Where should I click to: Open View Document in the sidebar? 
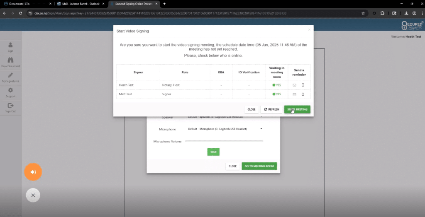[10, 63]
